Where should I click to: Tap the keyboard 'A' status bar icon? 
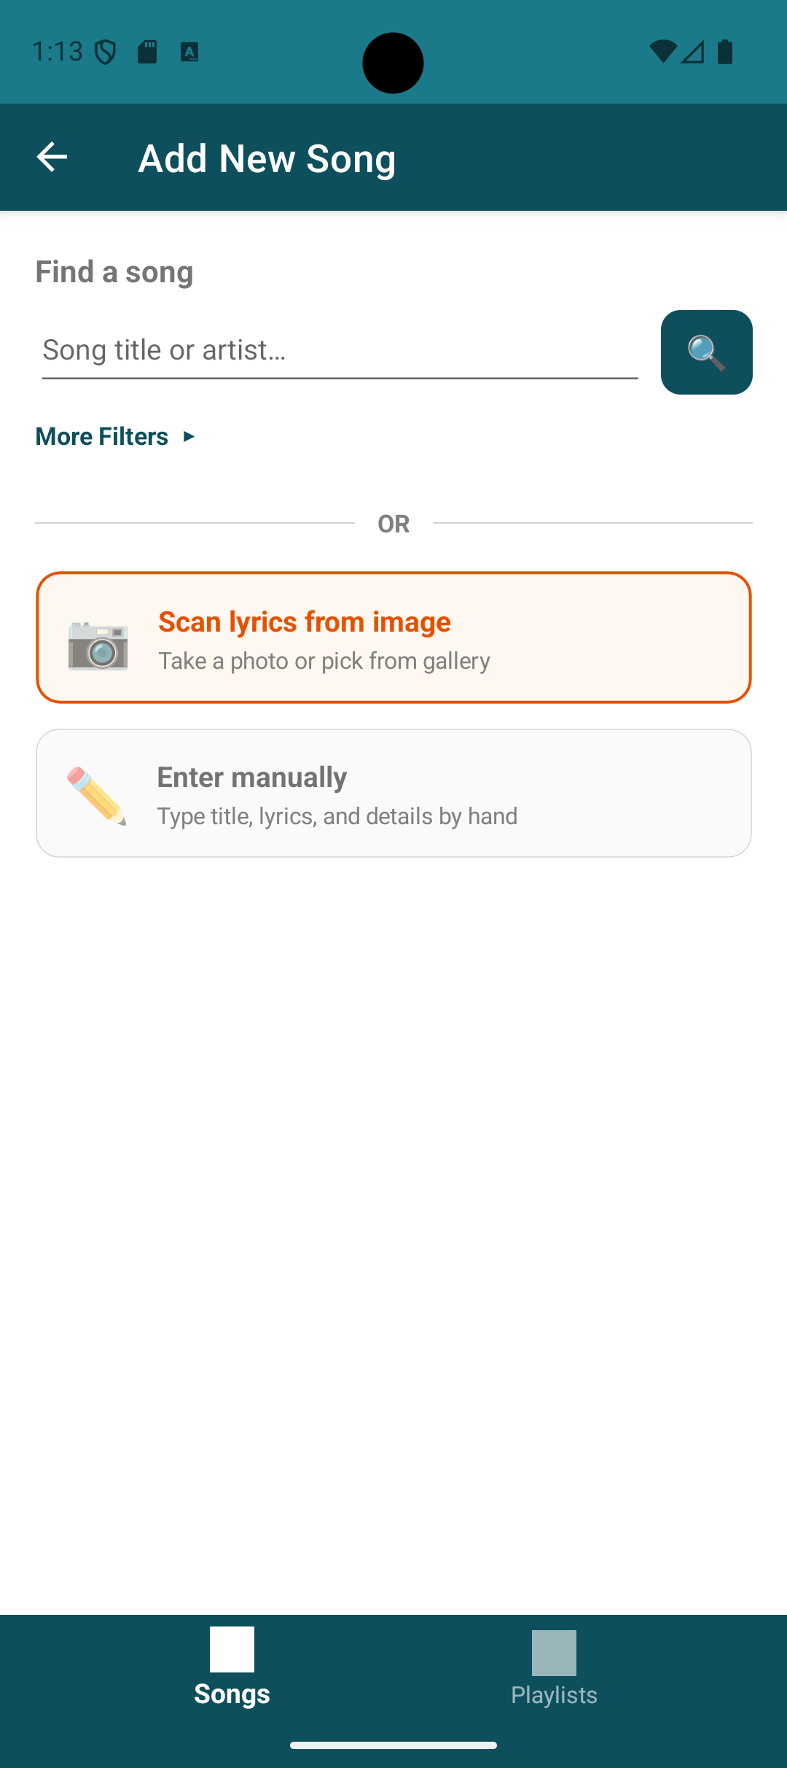click(189, 52)
